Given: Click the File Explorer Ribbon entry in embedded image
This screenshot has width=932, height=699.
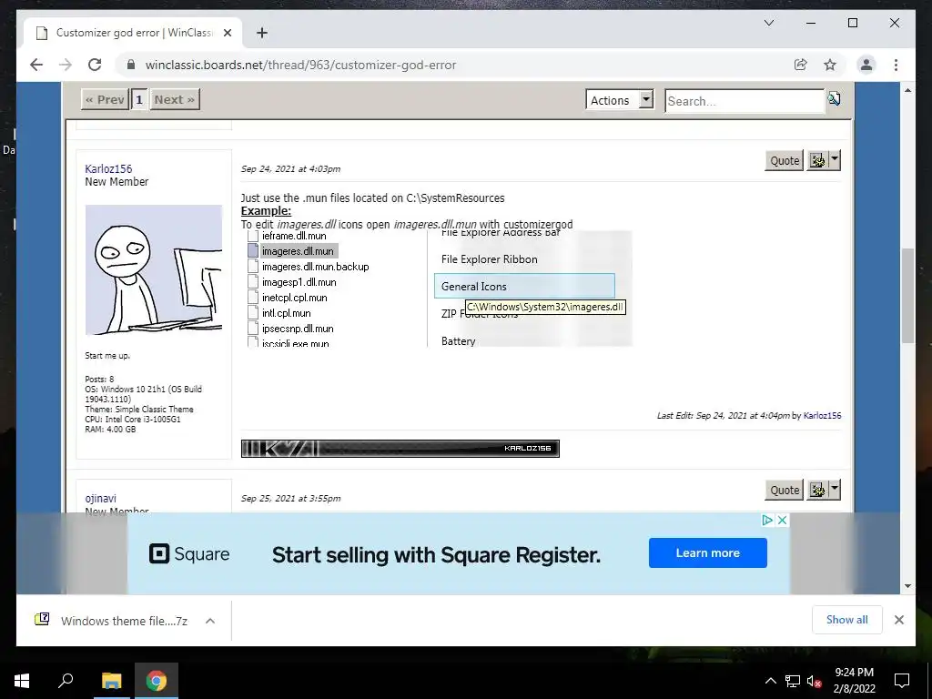Looking at the screenshot, I should click(x=489, y=259).
